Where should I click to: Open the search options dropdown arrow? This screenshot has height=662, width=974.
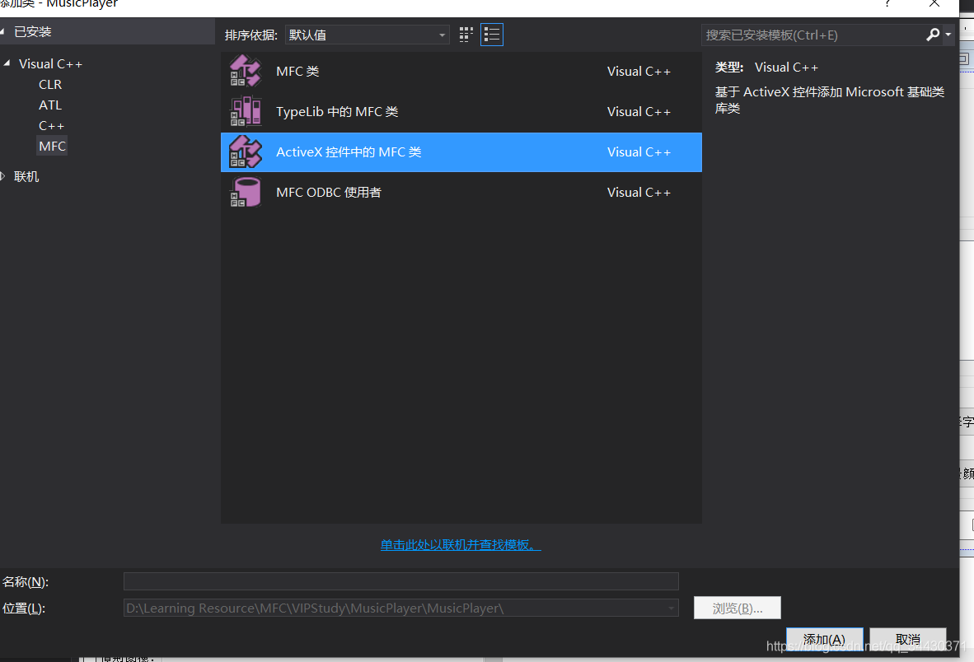(948, 35)
